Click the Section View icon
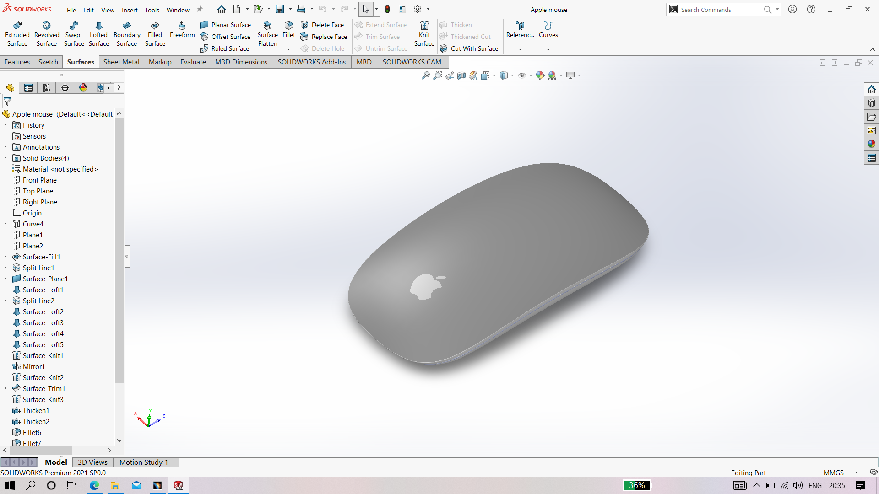 click(461, 75)
